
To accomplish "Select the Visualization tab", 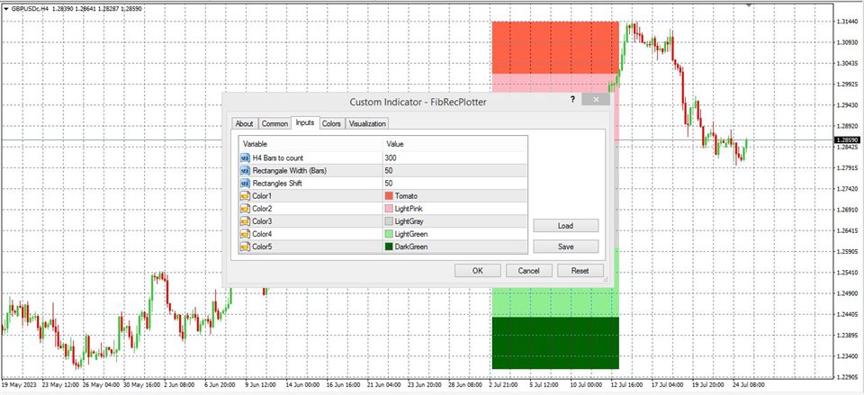I will pyautogui.click(x=367, y=124).
